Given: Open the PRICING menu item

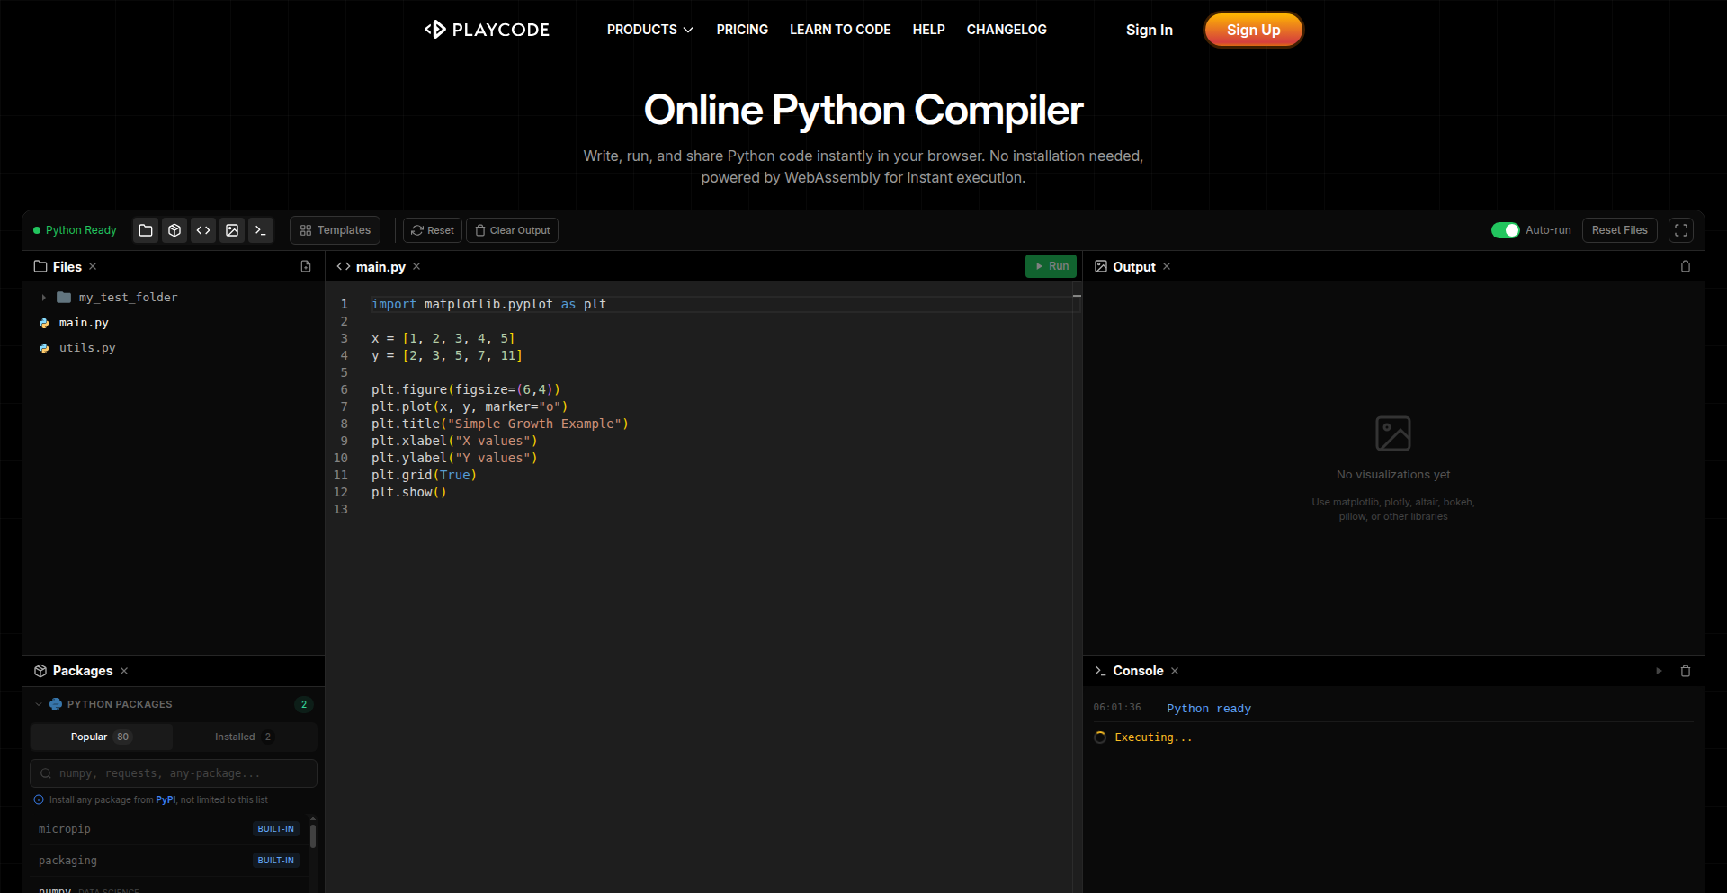Looking at the screenshot, I should coord(741,29).
